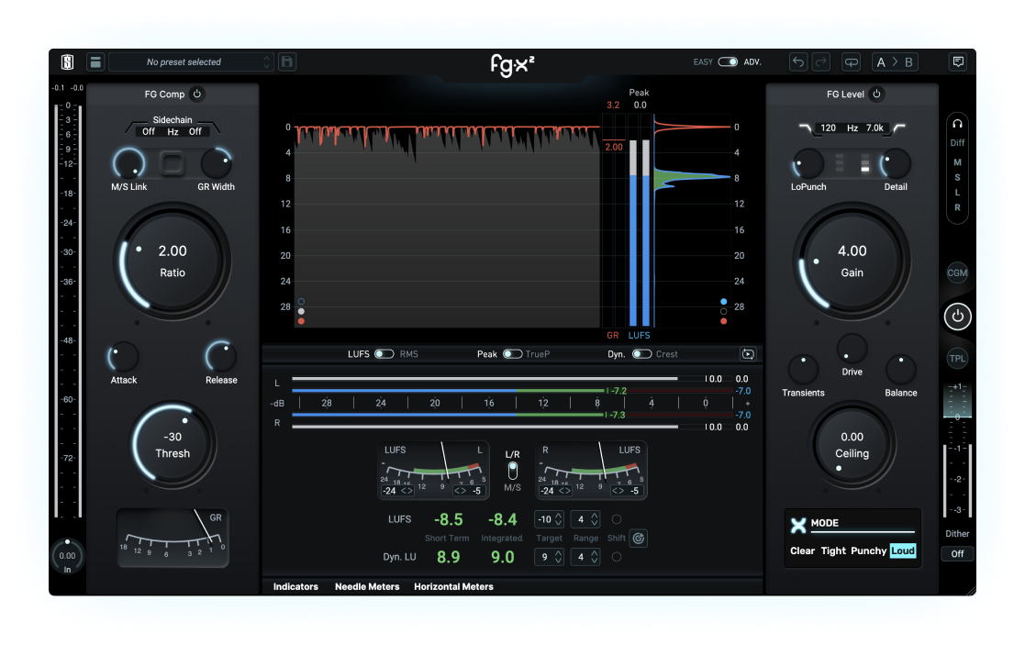Select Diff monitoring option

[958, 143]
